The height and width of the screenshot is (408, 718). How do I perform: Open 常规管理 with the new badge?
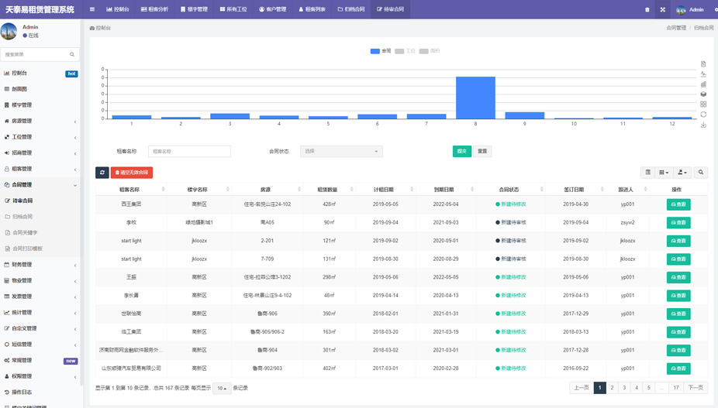pos(40,361)
